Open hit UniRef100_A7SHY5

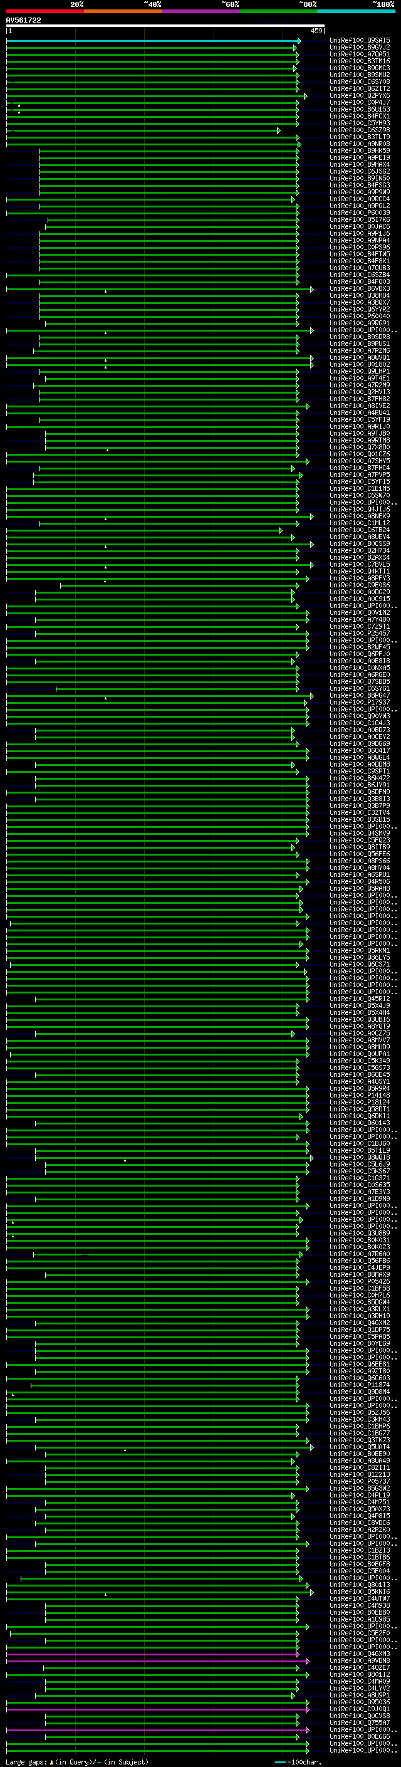pos(359,461)
